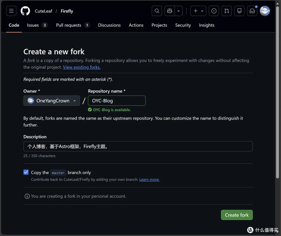281x236 pixels.
Task: Click the "25 / 350 characters" counter text
Action: click(40, 156)
